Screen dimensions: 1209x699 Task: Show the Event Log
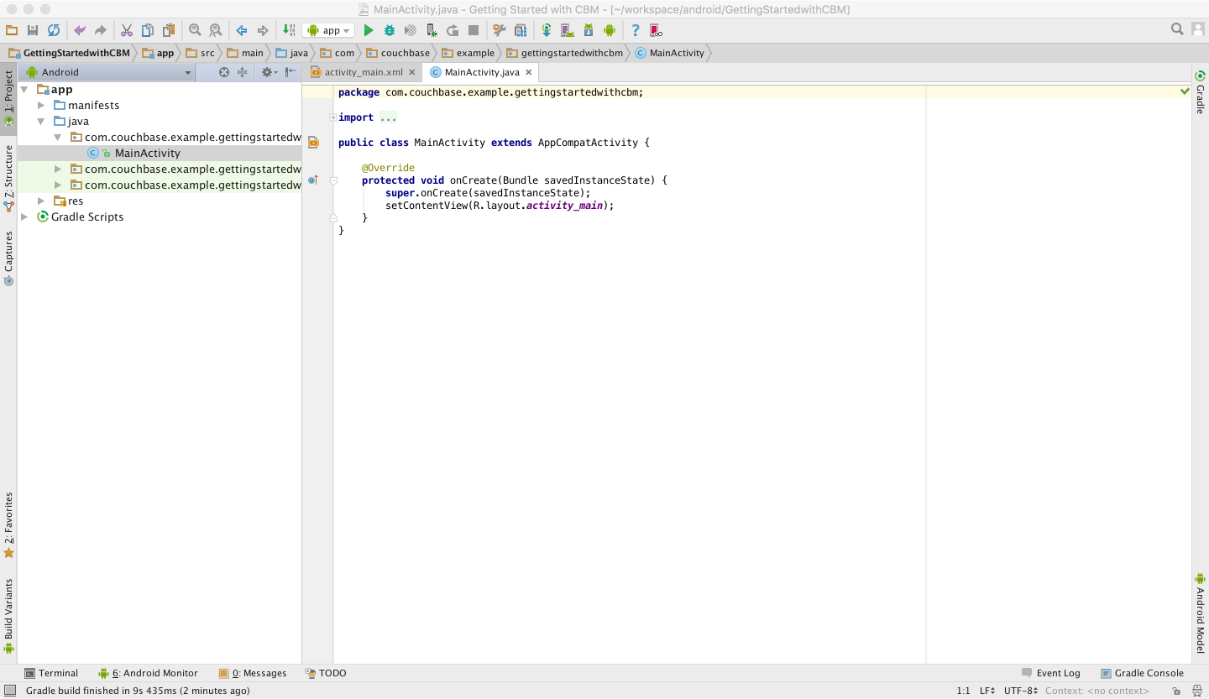(x=1058, y=673)
